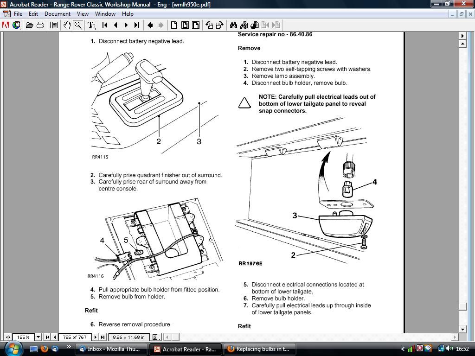This screenshot has width=475, height=356.
Task: Click previous search highlight icon
Action: [265, 25]
